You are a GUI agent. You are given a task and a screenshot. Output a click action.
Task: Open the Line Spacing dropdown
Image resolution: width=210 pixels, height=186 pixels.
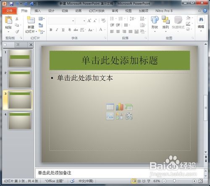(x=133, y=18)
